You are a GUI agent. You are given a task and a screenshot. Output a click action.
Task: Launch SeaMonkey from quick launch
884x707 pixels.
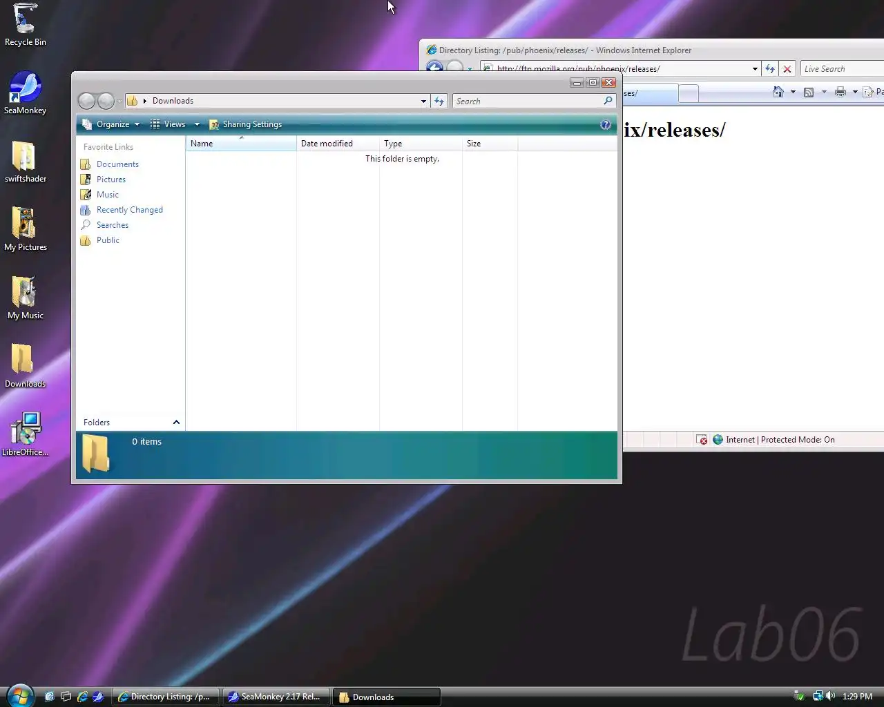pyautogui.click(x=98, y=697)
